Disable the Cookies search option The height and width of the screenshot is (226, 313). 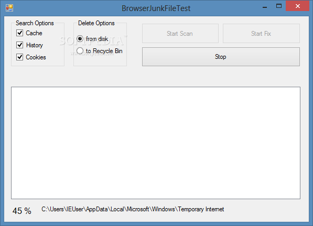tap(19, 57)
